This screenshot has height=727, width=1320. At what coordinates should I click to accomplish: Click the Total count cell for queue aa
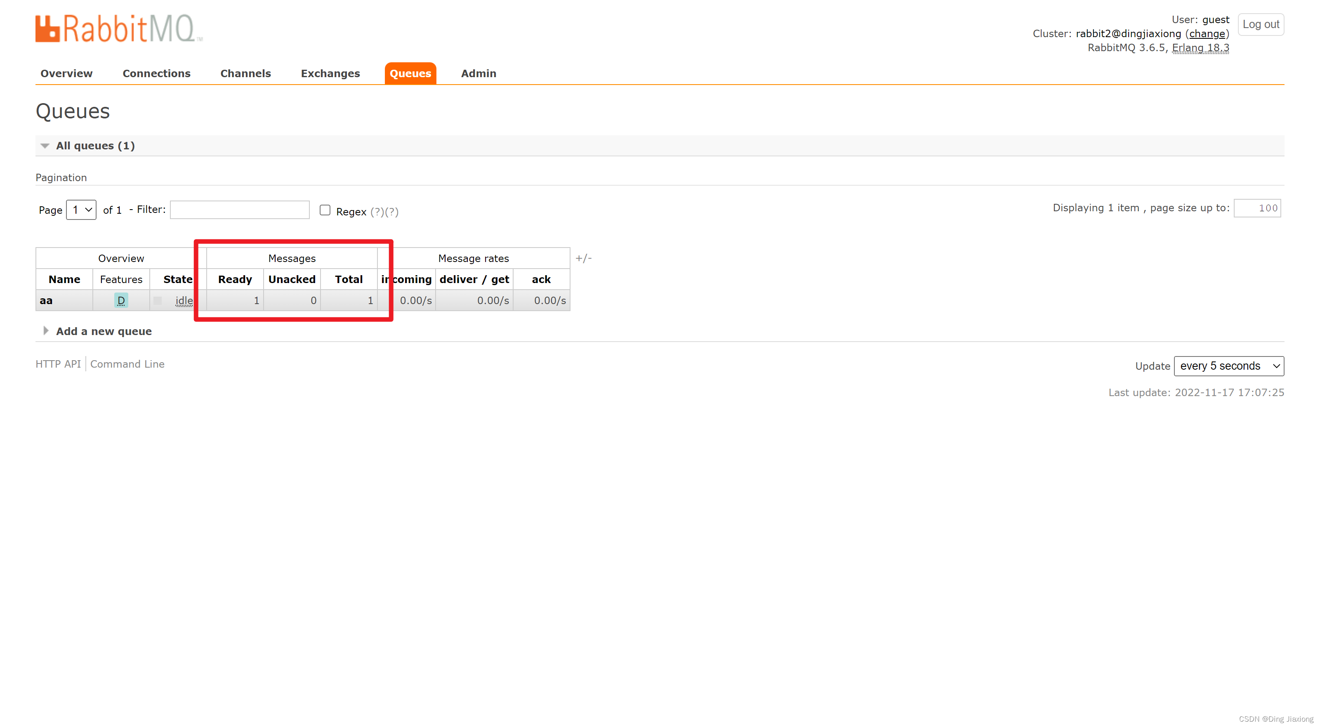click(349, 300)
